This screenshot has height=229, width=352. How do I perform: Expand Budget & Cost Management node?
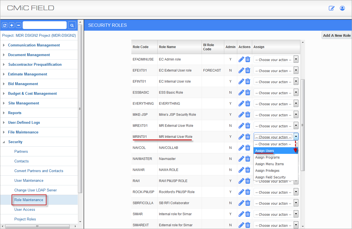[4, 93]
